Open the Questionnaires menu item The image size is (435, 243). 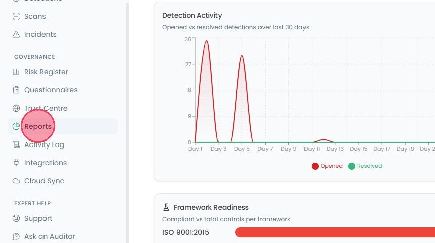pyautogui.click(x=63, y=90)
